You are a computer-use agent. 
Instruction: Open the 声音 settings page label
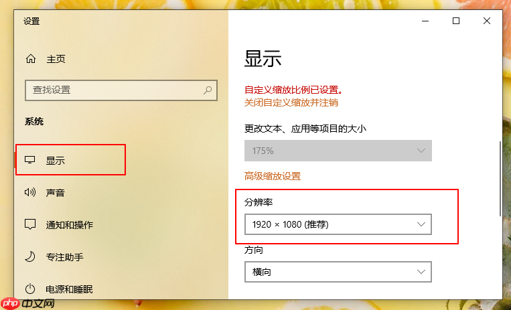tap(55, 193)
